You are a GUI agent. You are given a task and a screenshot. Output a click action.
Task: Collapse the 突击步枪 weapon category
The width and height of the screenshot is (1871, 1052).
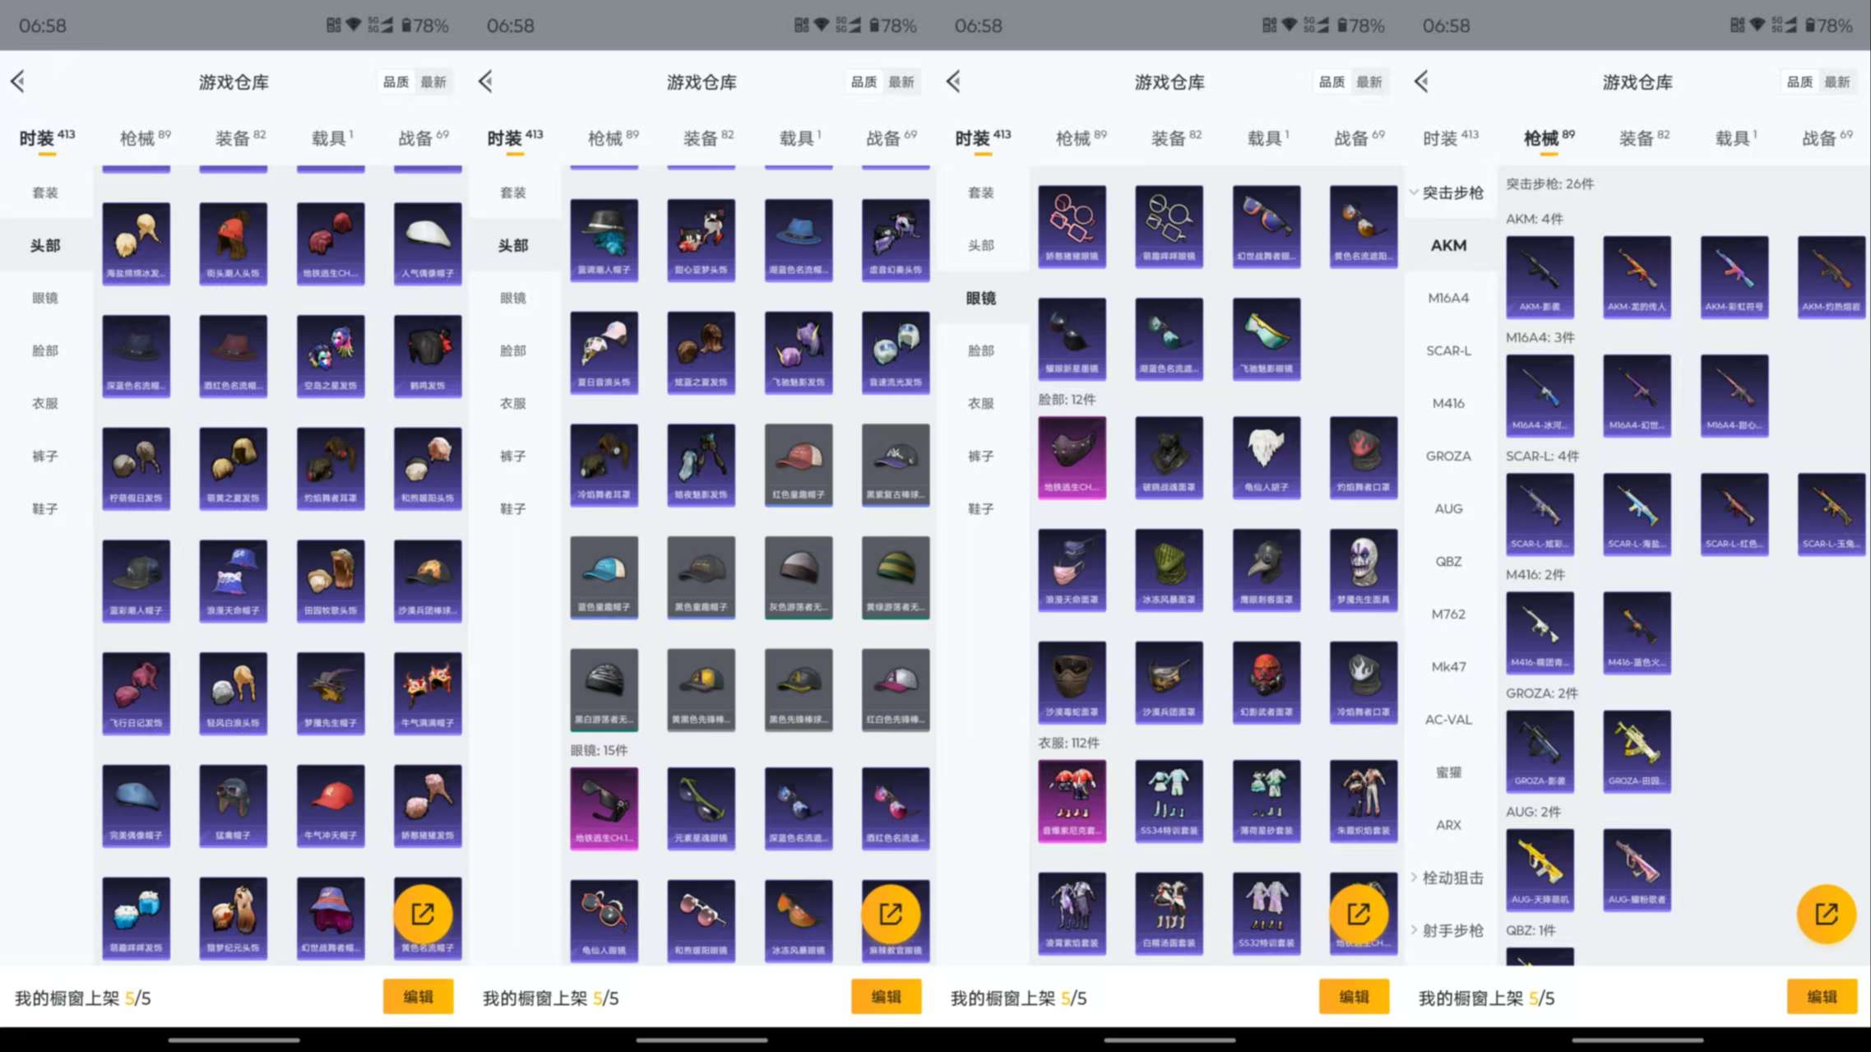coord(1452,193)
